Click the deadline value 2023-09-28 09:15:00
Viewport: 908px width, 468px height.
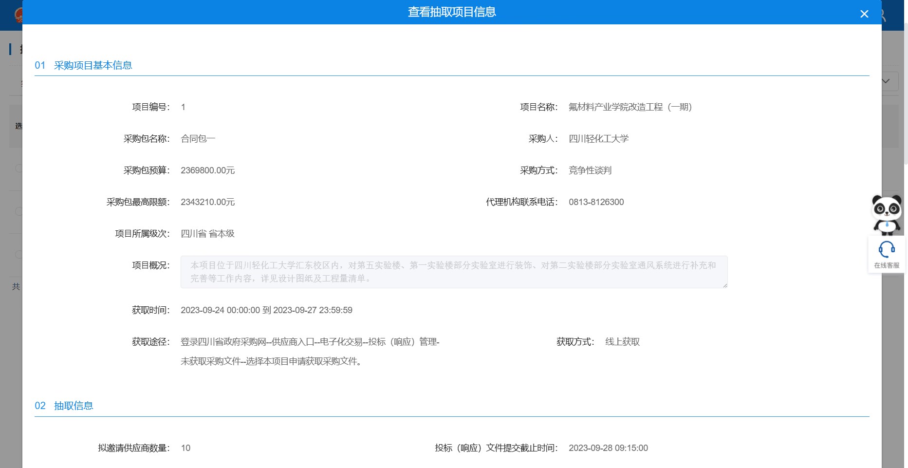[x=608, y=448]
